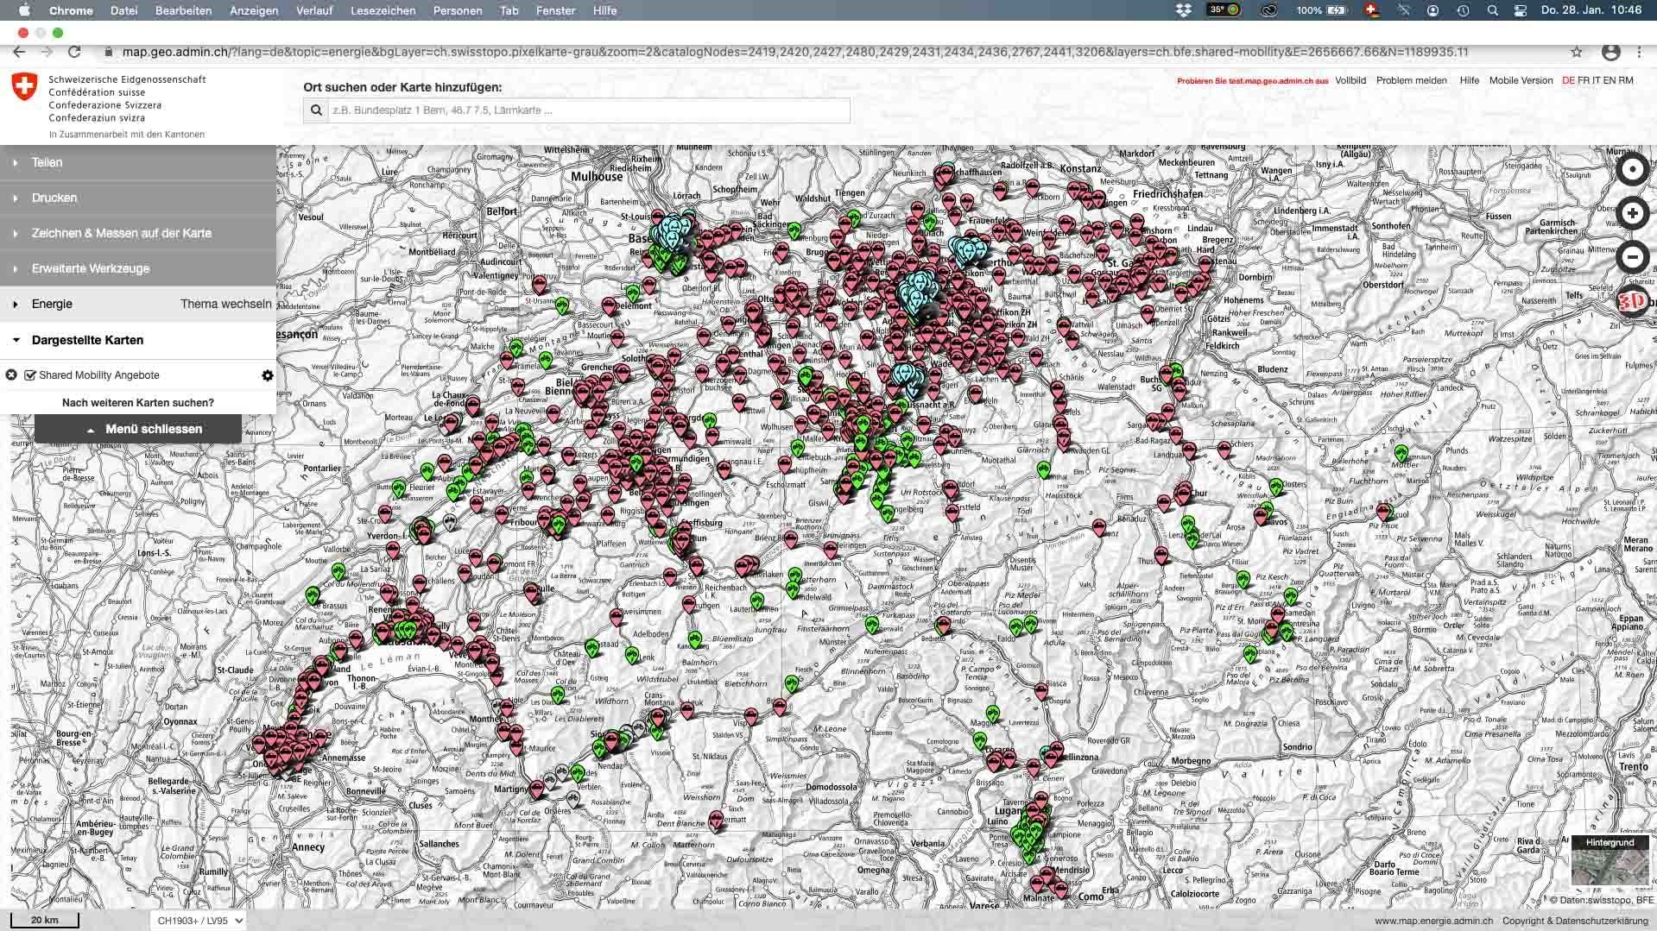Image resolution: width=1657 pixels, height=931 pixels.
Task: Collapse the Dargestellte Karten section
Action: [x=138, y=340]
